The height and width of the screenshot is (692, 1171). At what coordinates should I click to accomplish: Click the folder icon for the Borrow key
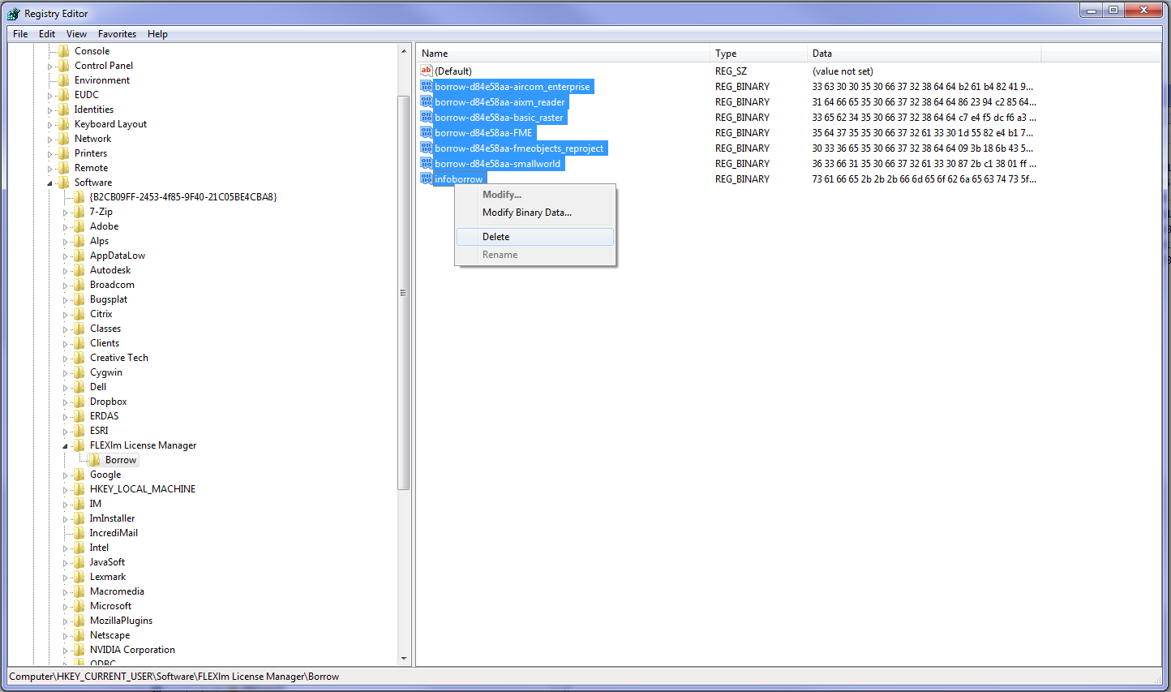95,459
